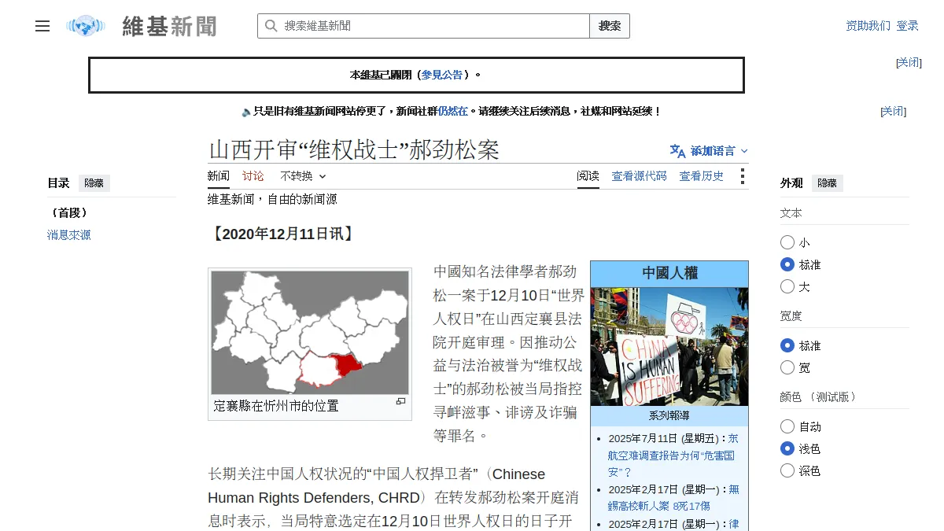Select the 宽 width option
This screenshot has width=944, height=531.
click(x=787, y=367)
